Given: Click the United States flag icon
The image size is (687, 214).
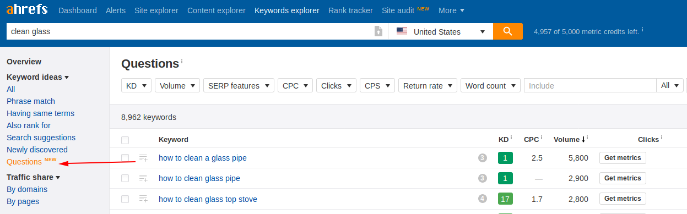Looking at the screenshot, I should (402, 32).
